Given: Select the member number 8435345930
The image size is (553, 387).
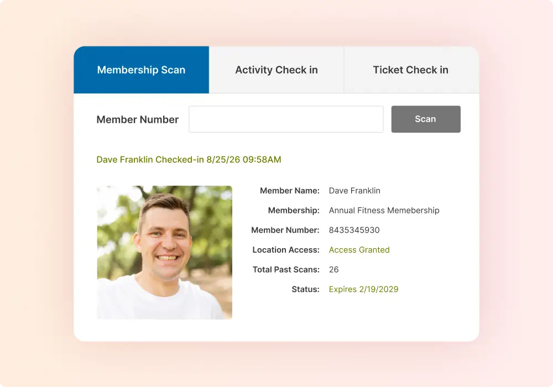Looking at the screenshot, I should click(x=354, y=230).
